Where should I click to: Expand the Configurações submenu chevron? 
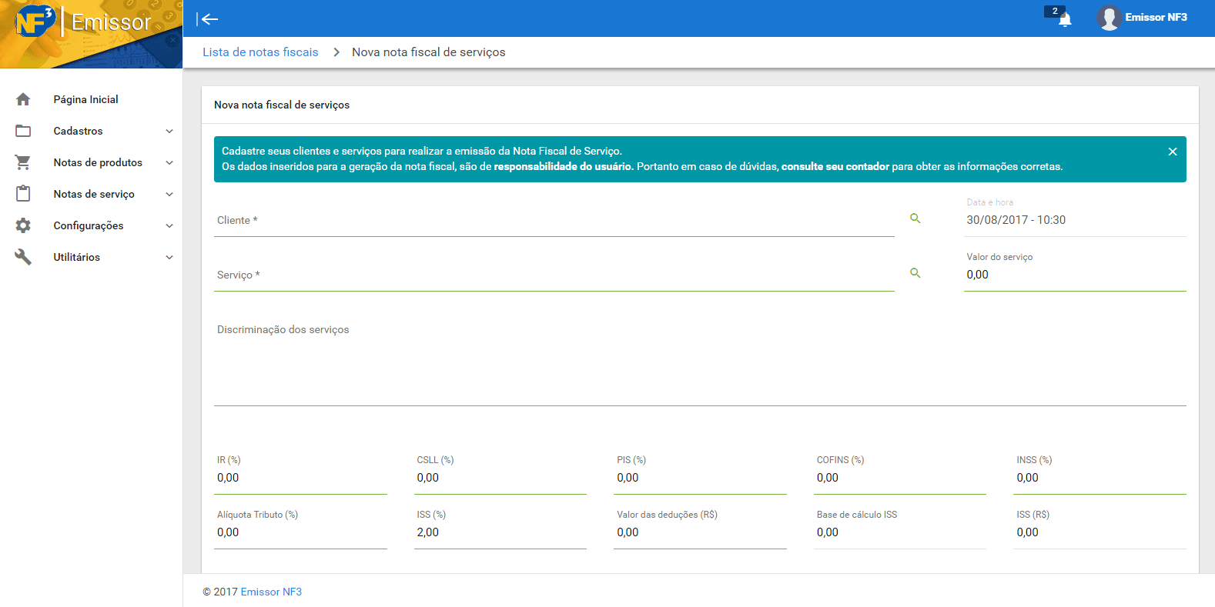coord(169,226)
